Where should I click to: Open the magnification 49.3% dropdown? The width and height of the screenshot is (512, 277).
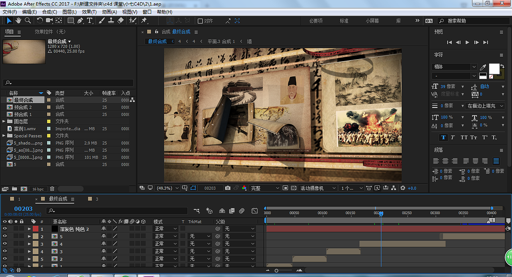pyautogui.click(x=167, y=188)
